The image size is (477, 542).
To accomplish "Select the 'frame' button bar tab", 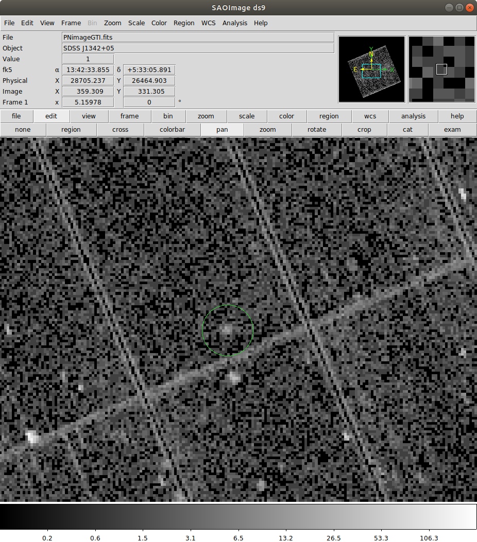I will 130,116.
